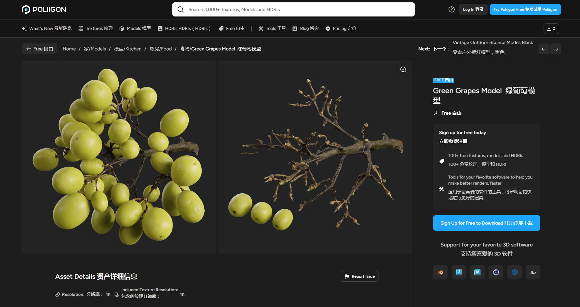Open the help question mark icon
The height and width of the screenshot is (307, 580).
point(452,9)
